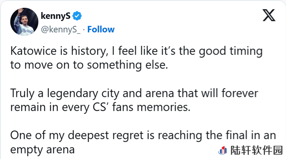Viewport: 286px width, 159px height.
Task: Open the X logo link
Action: pyautogui.click(x=269, y=15)
